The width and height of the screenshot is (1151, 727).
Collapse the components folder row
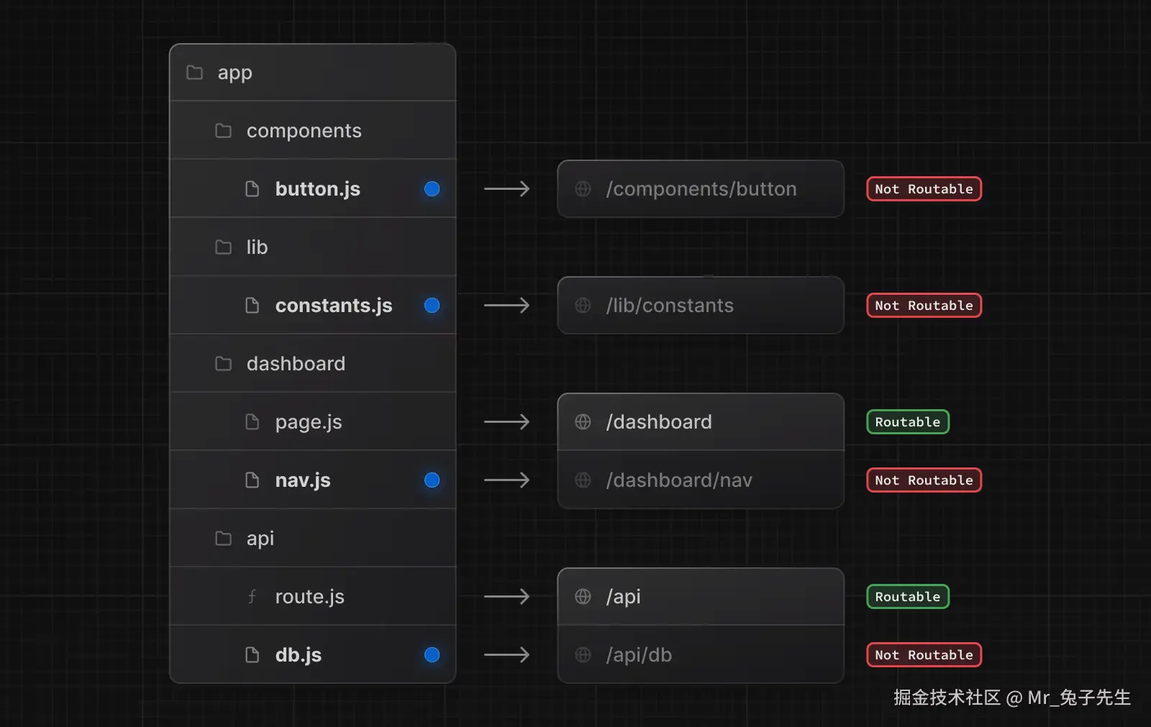click(304, 131)
